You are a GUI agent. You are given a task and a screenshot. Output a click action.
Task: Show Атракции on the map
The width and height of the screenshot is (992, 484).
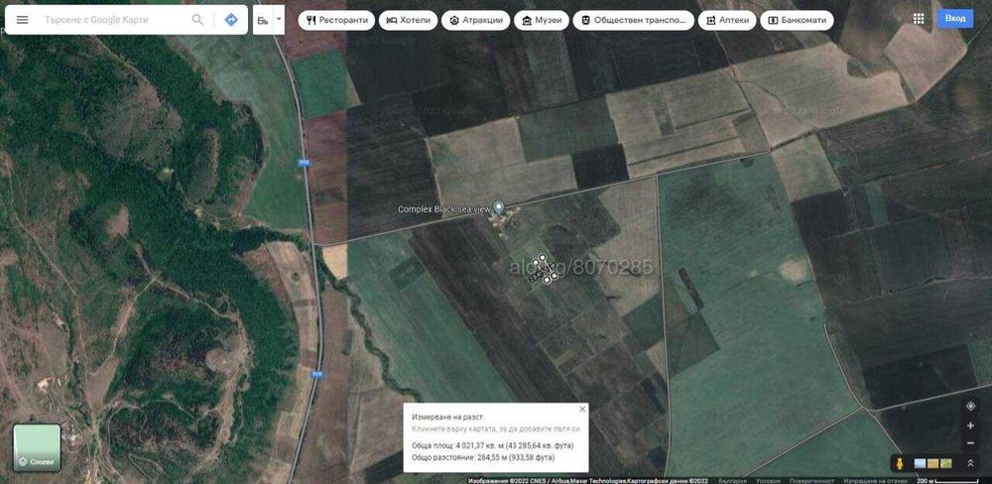click(x=476, y=20)
